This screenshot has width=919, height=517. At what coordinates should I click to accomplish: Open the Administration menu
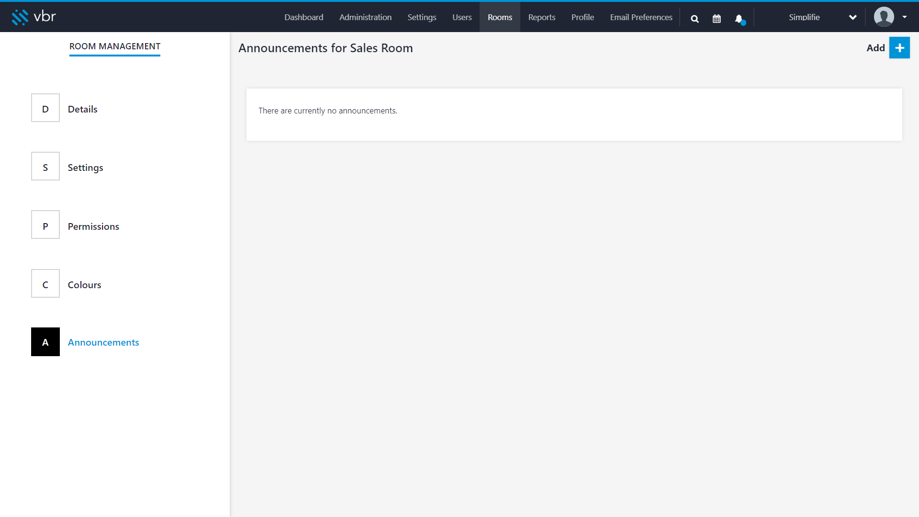click(365, 17)
